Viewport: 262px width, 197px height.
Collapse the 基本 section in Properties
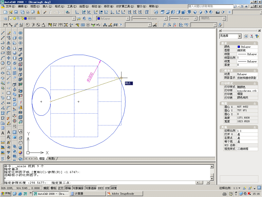pos(255,43)
